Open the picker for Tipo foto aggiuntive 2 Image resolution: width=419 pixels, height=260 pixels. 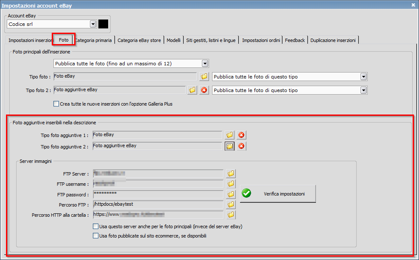pyautogui.click(x=229, y=145)
